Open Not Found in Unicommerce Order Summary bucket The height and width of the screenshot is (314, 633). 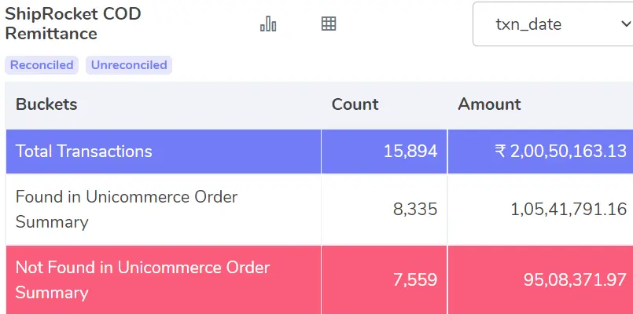tap(142, 279)
